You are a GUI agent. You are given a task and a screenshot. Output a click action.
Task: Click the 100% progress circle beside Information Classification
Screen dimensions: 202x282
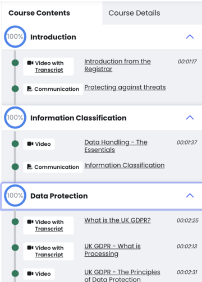pos(15,118)
